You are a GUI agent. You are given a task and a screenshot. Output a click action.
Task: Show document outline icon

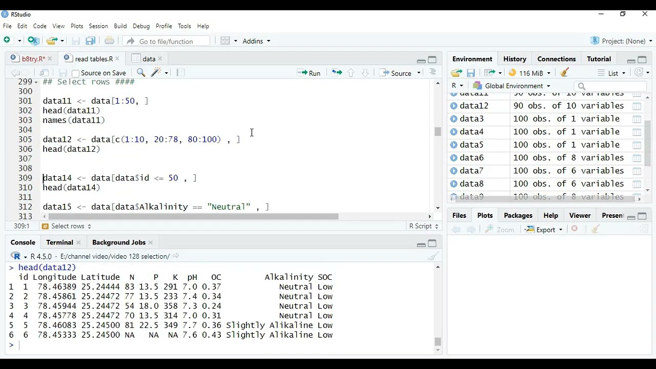click(433, 73)
